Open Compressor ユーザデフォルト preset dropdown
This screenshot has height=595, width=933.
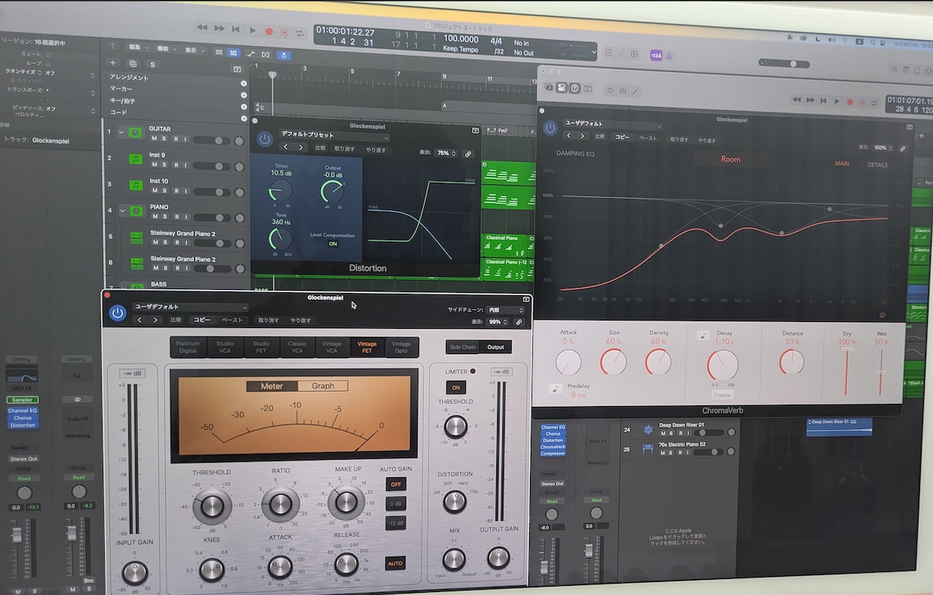tap(190, 307)
